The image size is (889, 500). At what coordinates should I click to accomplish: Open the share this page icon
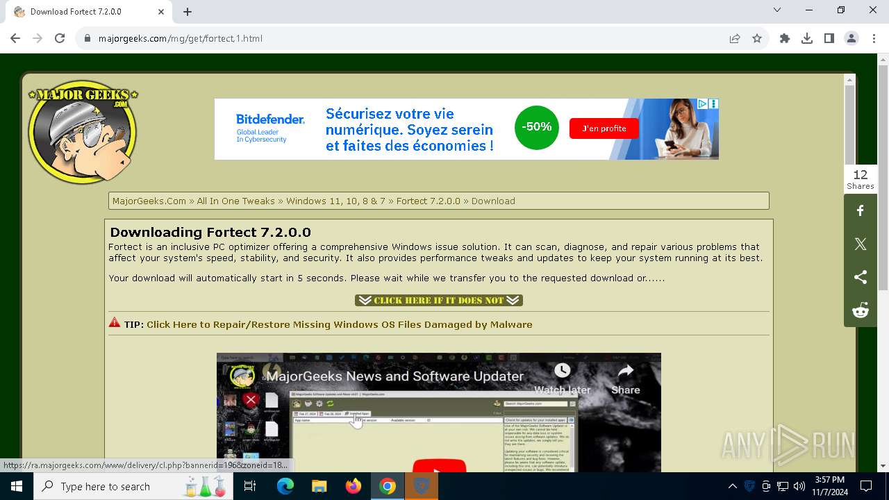[734, 38]
